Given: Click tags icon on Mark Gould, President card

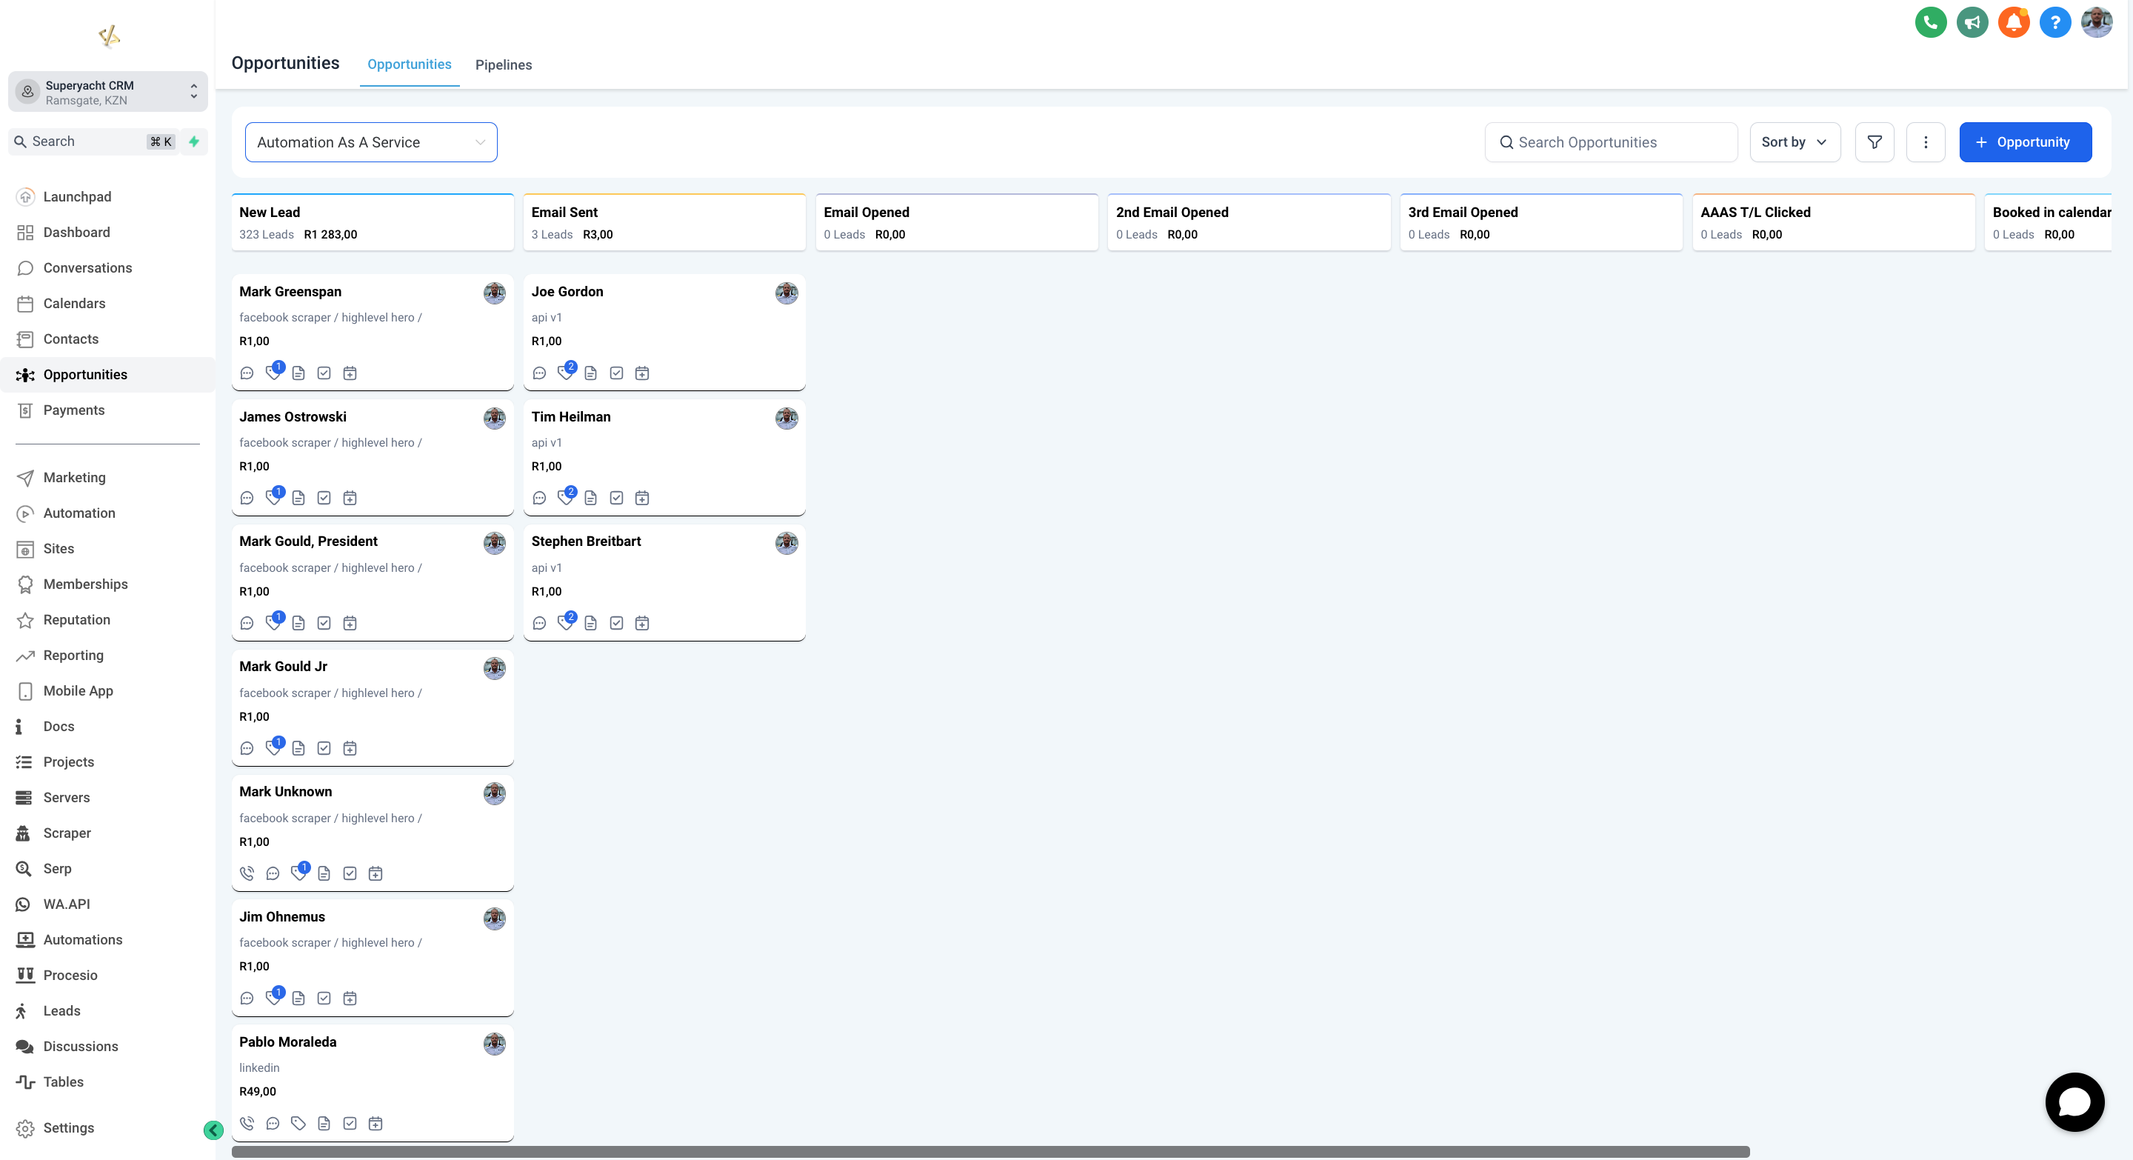Looking at the screenshot, I should [x=273, y=624].
